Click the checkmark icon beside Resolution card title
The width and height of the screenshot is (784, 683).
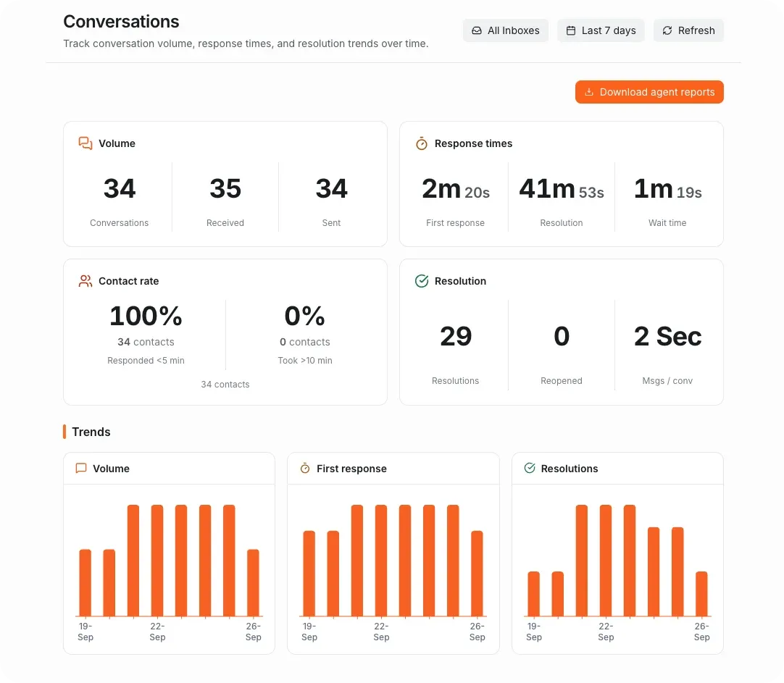tap(422, 281)
